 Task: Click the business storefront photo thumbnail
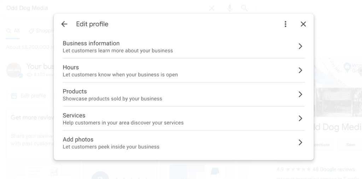(x=339, y=102)
